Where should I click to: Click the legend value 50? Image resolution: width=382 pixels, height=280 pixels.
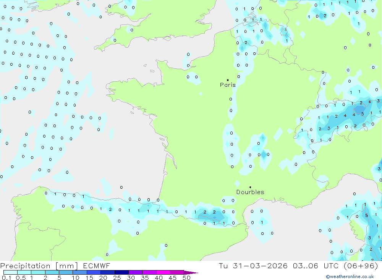[x=187, y=278]
